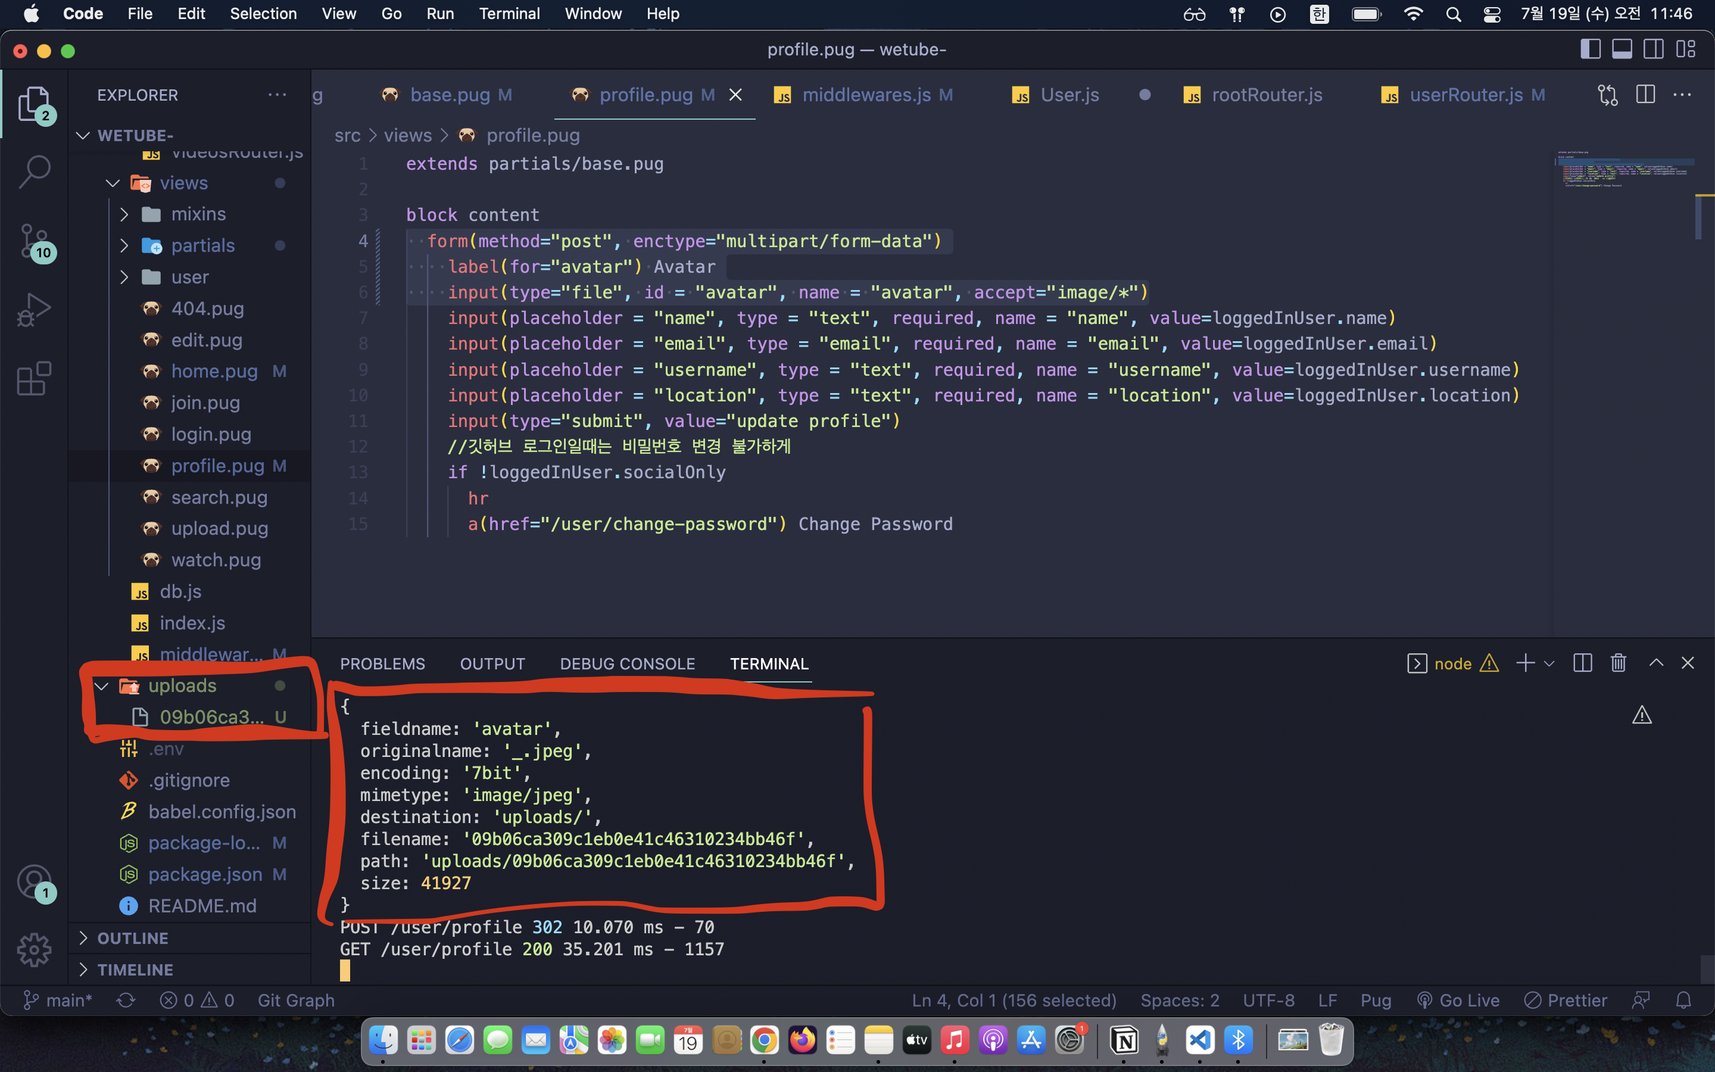The width and height of the screenshot is (1715, 1072).
Task: Switch to the base.pug tab
Action: (x=450, y=94)
